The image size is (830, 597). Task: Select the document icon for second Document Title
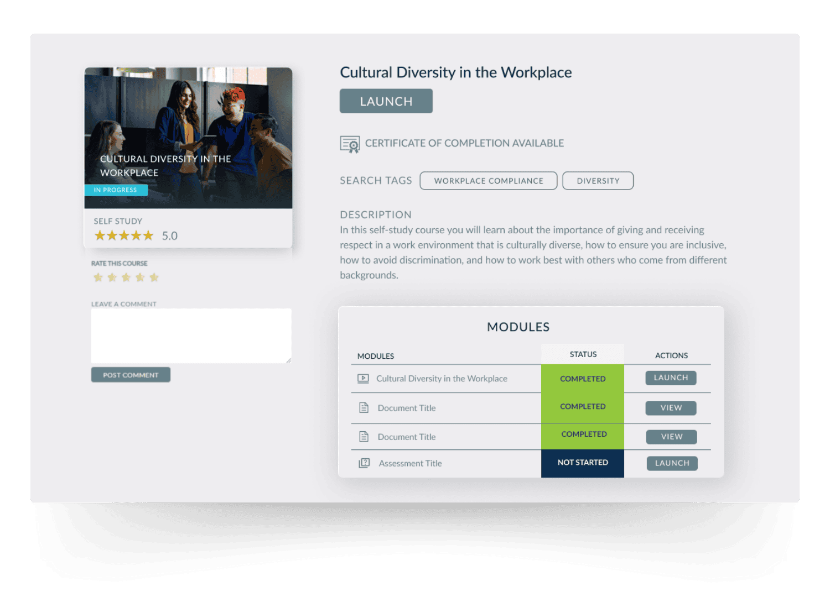point(364,436)
